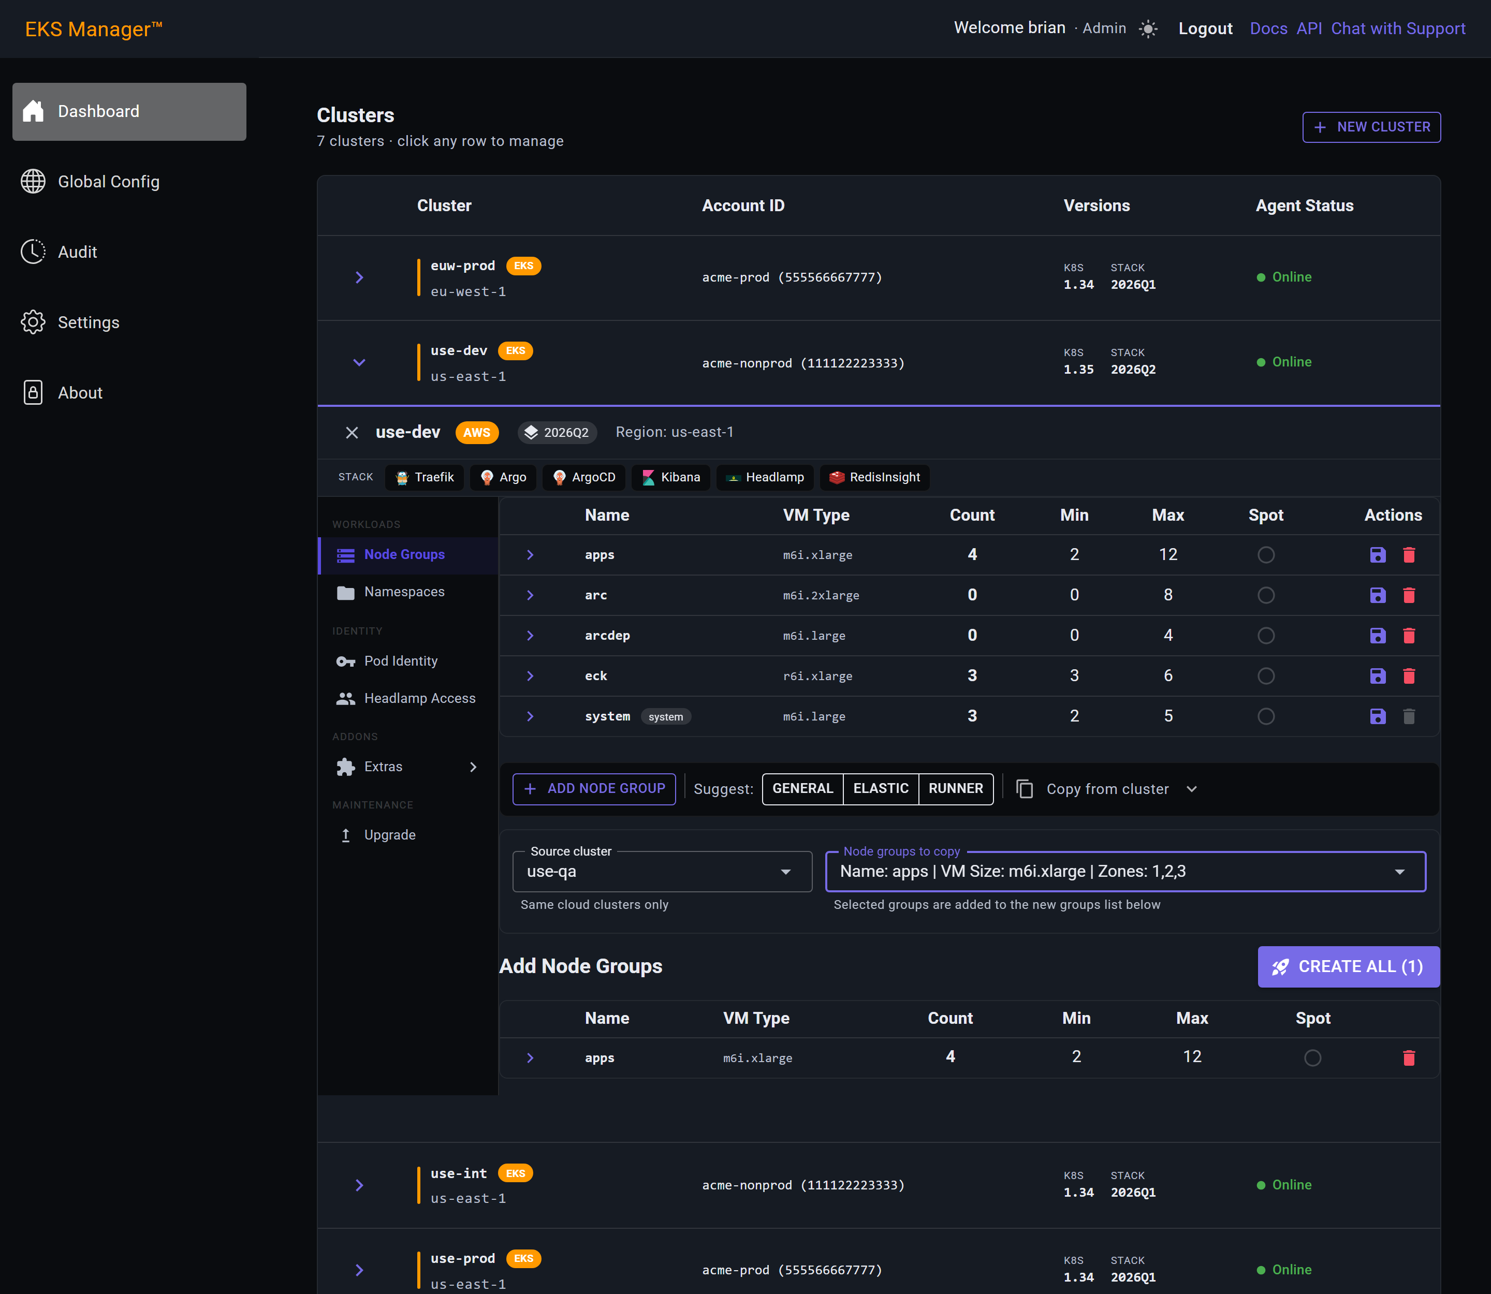Delete the arc node group
The height and width of the screenshot is (1294, 1491).
tap(1409, 595)
